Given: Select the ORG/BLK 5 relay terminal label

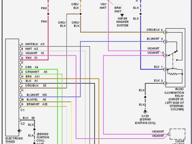Looking at the screenshot, I should coord(154,30).
